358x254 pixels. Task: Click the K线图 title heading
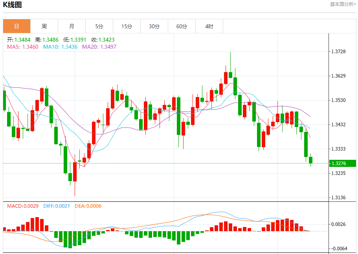[x=13, y=5]
